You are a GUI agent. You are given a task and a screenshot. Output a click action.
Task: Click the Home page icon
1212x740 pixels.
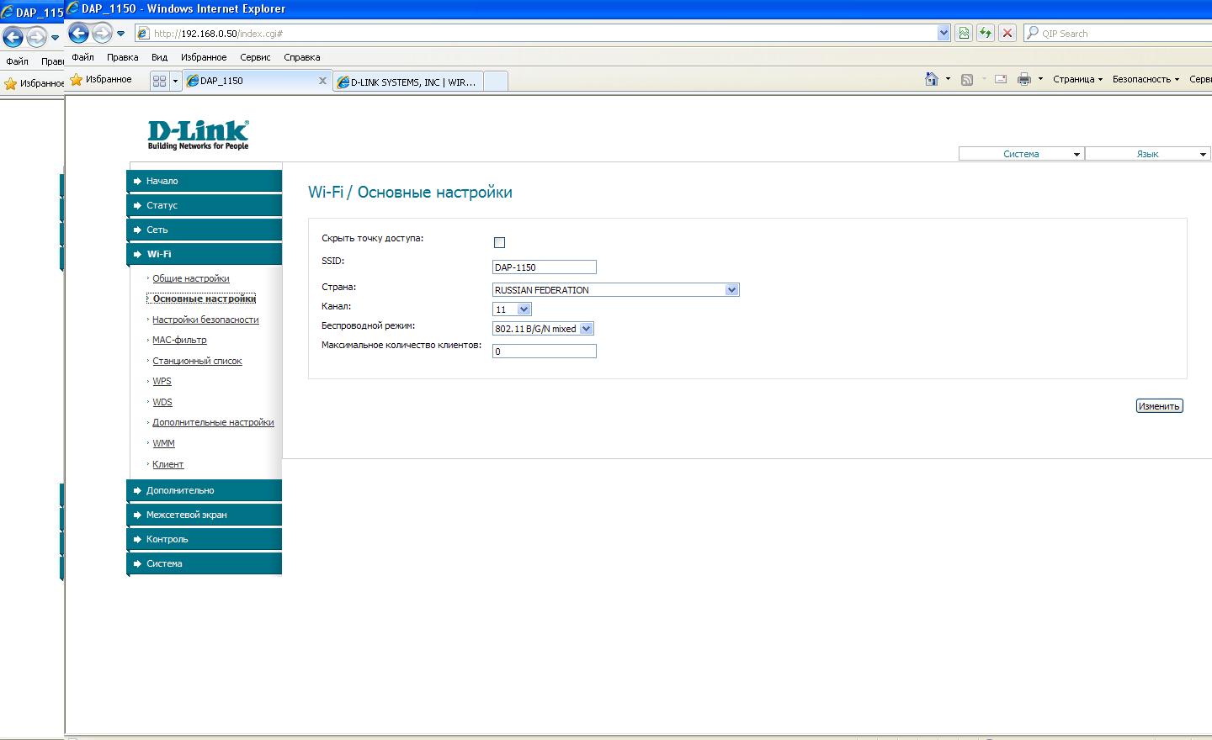click(931, 79)
